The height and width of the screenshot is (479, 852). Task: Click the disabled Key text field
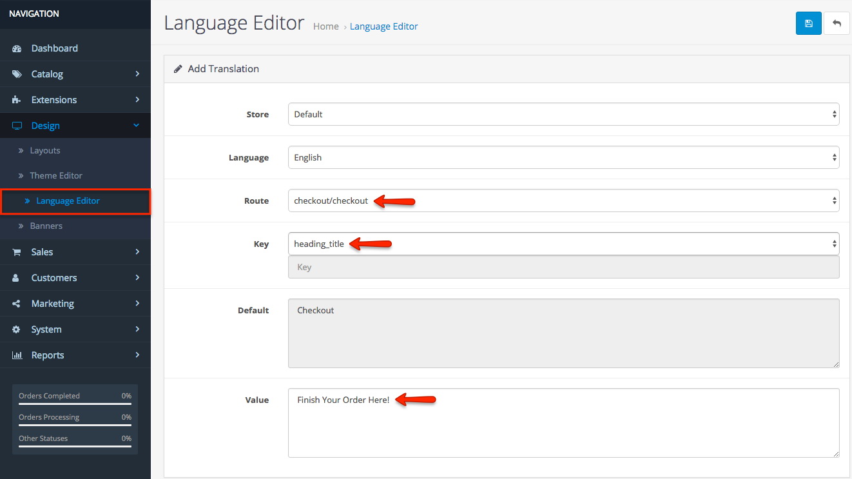[563, 267]
